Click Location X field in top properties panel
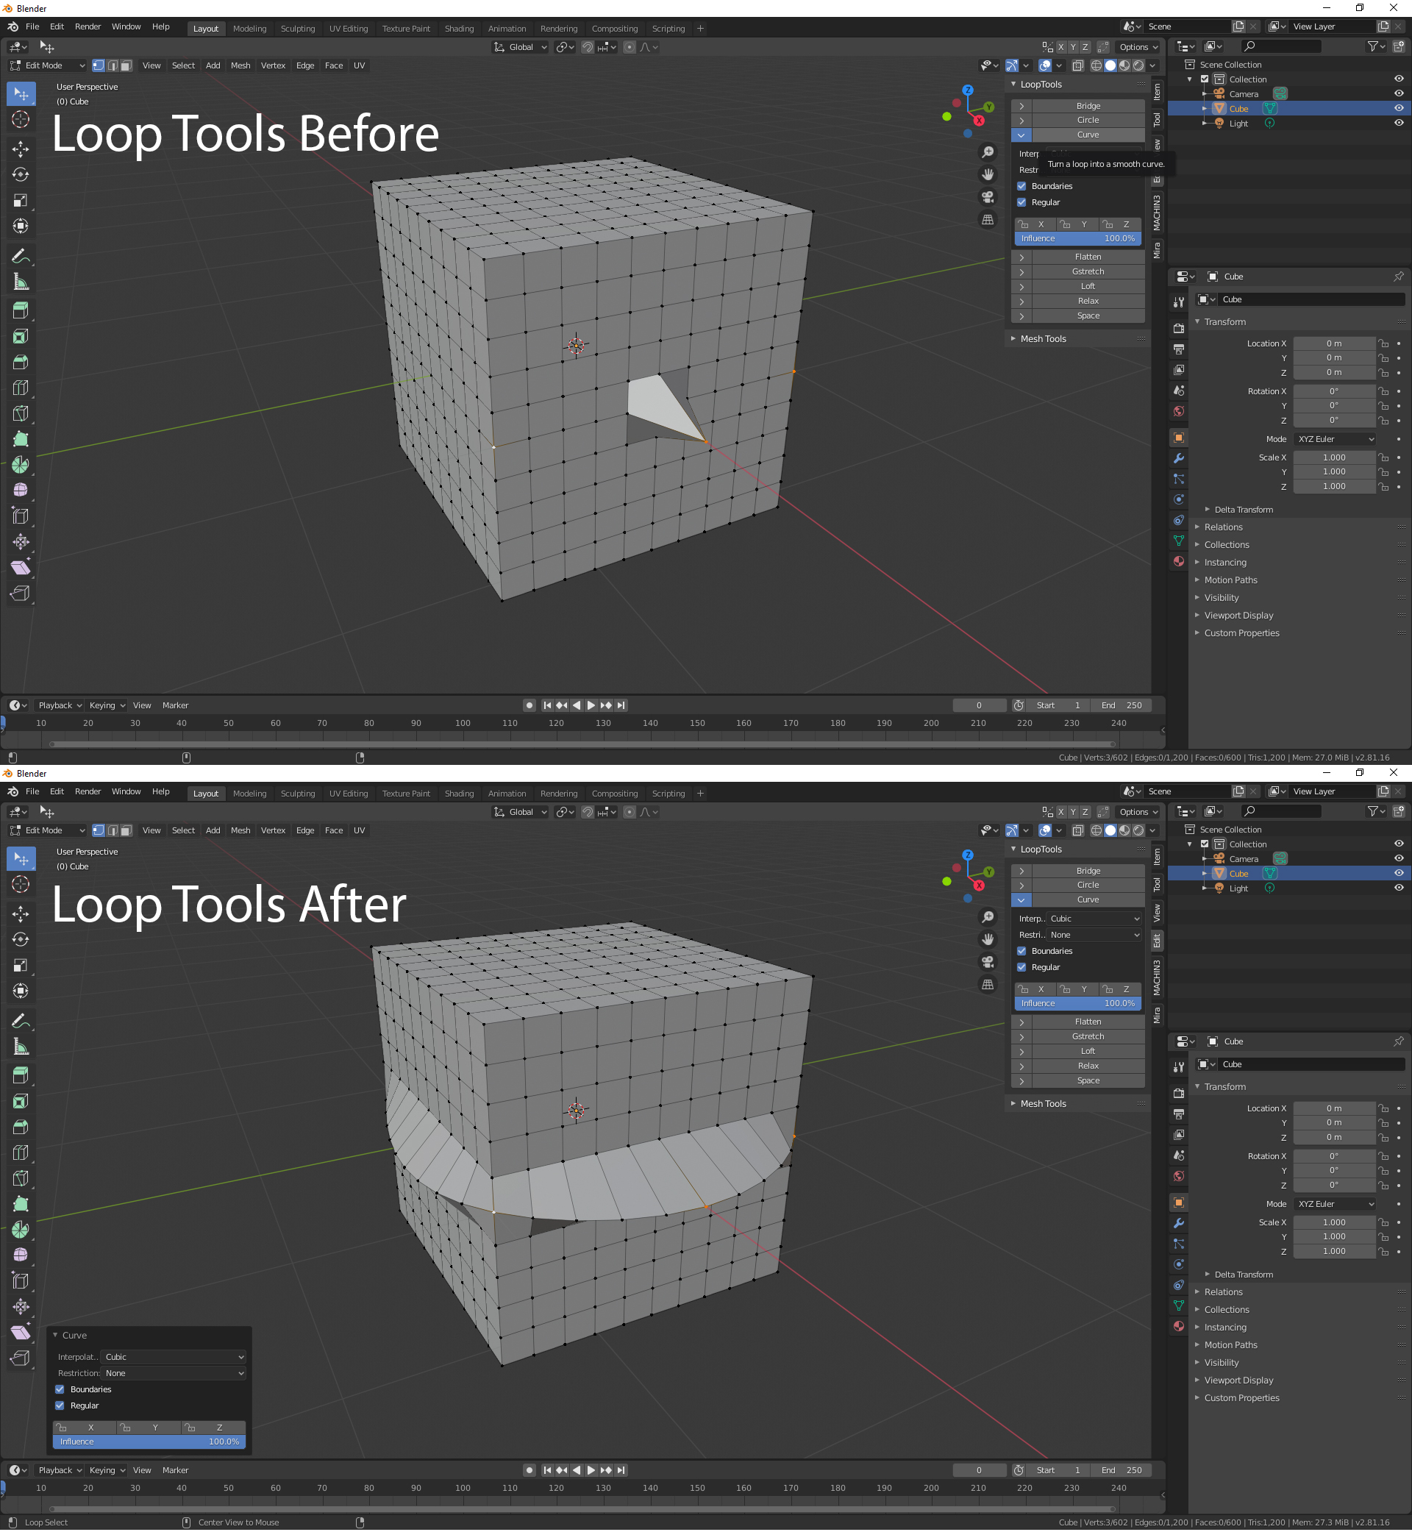Viewport: 1412px width, 1532px height. click(1334, 343)
